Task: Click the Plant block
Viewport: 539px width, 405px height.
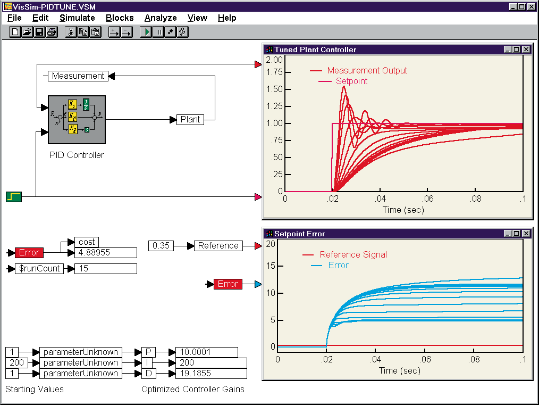Action: [190, 120]
